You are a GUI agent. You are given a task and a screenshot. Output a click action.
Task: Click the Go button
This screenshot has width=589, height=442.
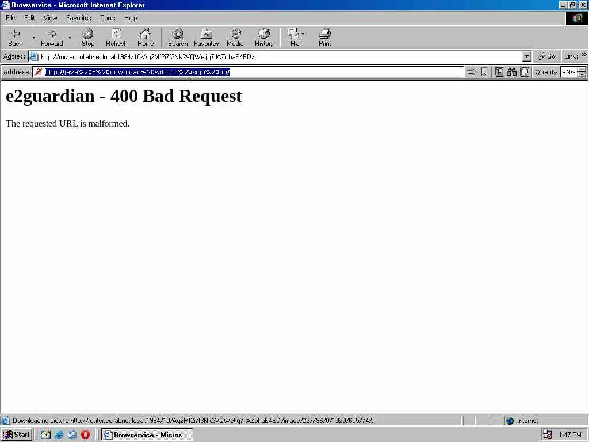coord(546,56)
